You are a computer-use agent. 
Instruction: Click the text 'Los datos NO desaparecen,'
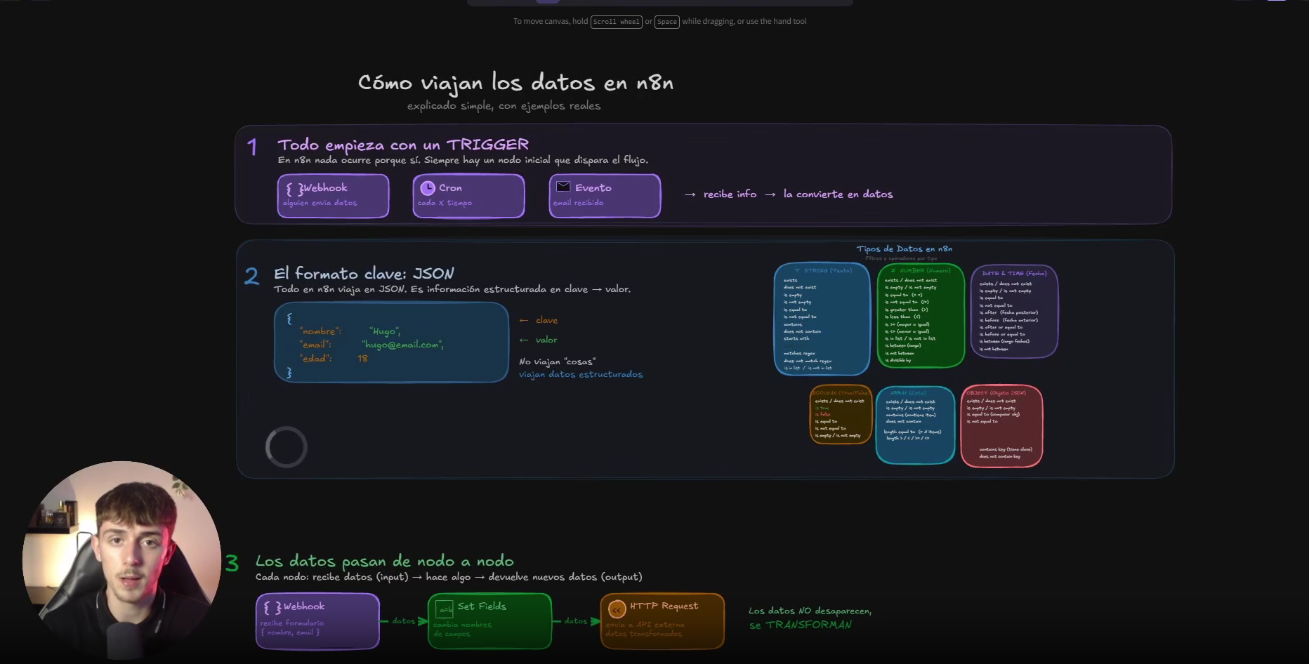click(x=810, y=611)
